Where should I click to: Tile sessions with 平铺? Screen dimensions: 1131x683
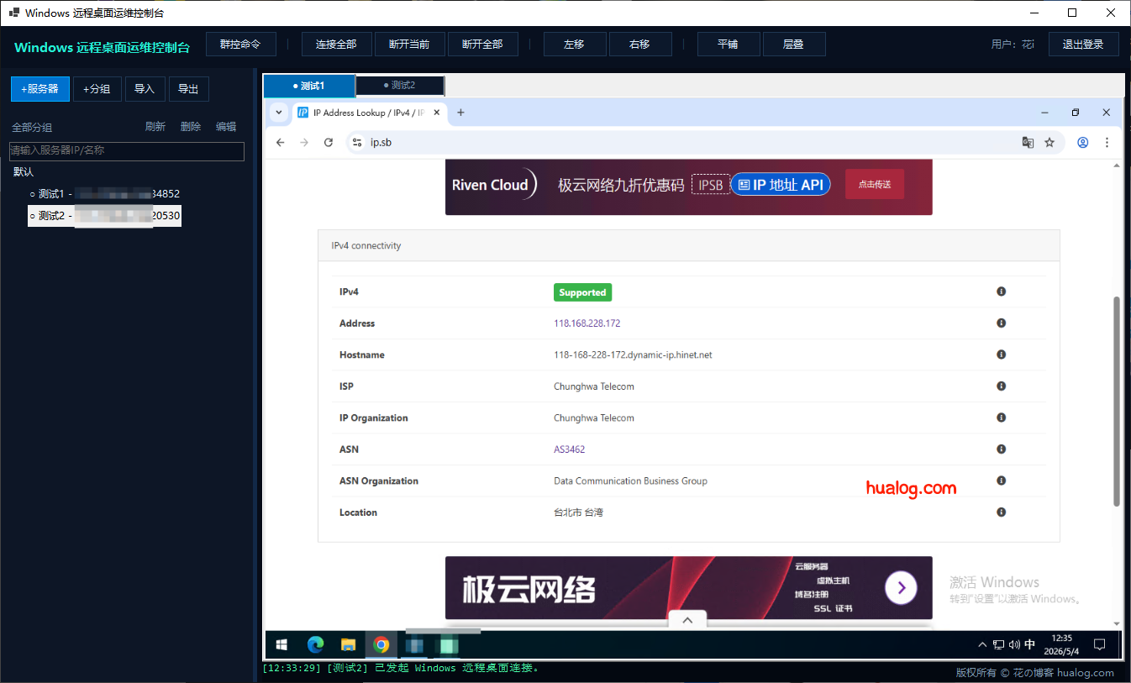729,45
